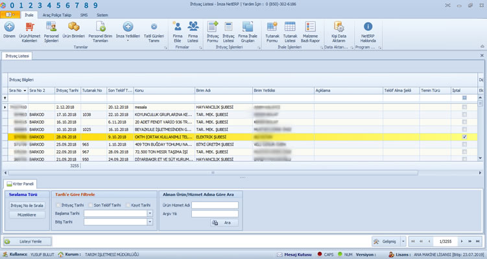Open Personel Birim Tanımları icon
The image size is (487, 259).
pyautogui.click(x=101, y=27)
